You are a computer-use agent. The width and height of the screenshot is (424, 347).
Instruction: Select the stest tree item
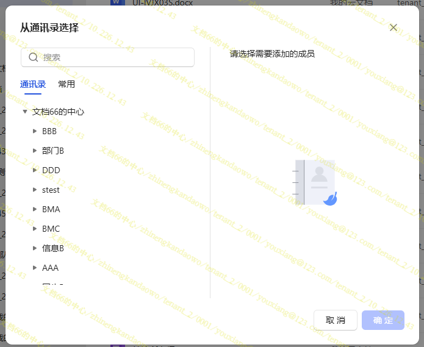(x=51, y=190)
